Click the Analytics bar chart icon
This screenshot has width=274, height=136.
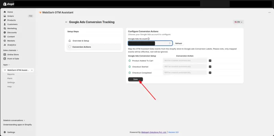5,45
